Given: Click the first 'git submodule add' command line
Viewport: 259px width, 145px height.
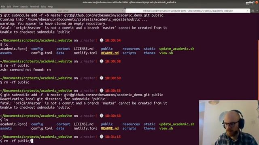Looking at the screenshot, I should point(82,15).
